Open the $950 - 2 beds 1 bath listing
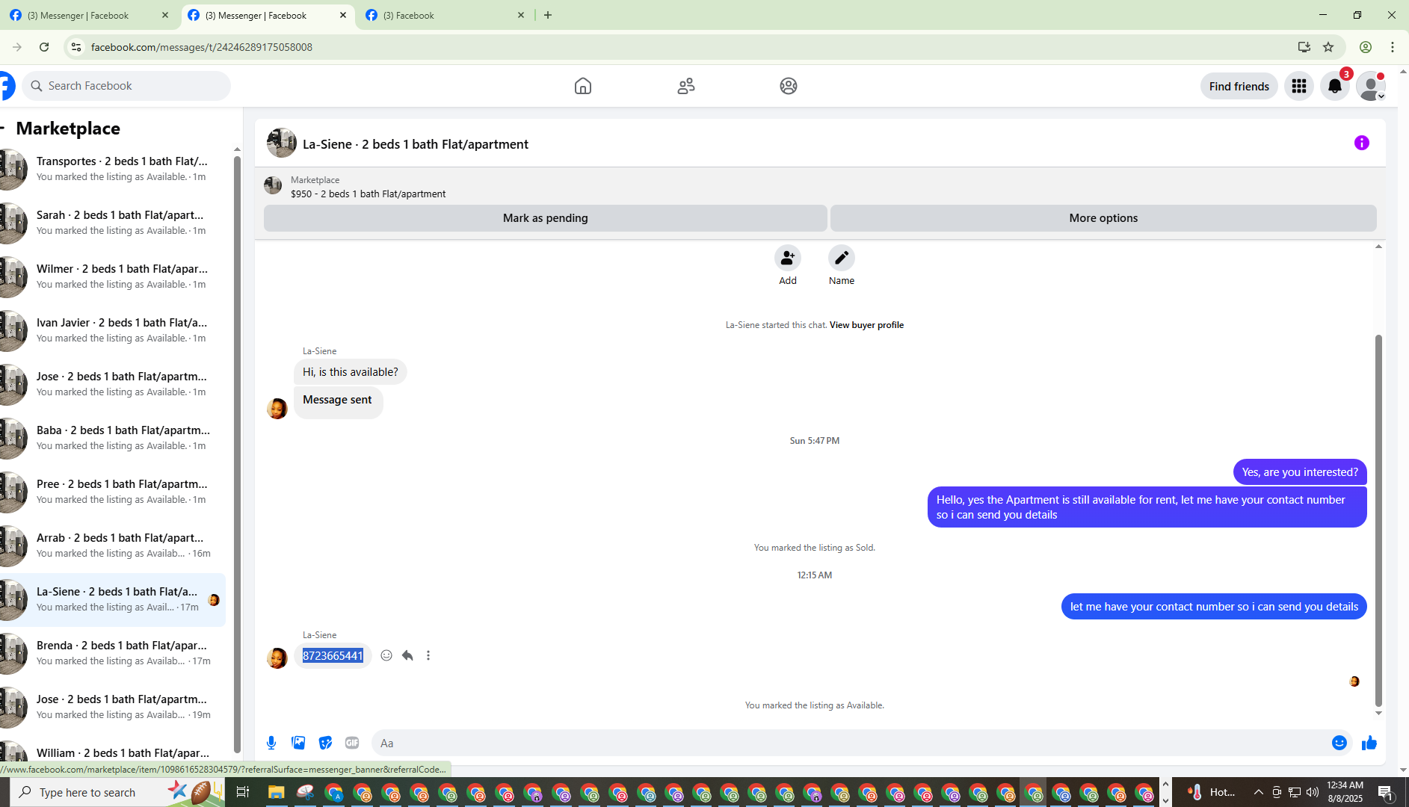This screenshot has height=807, width=1409. pyautogui.click(x=368, y=194)
